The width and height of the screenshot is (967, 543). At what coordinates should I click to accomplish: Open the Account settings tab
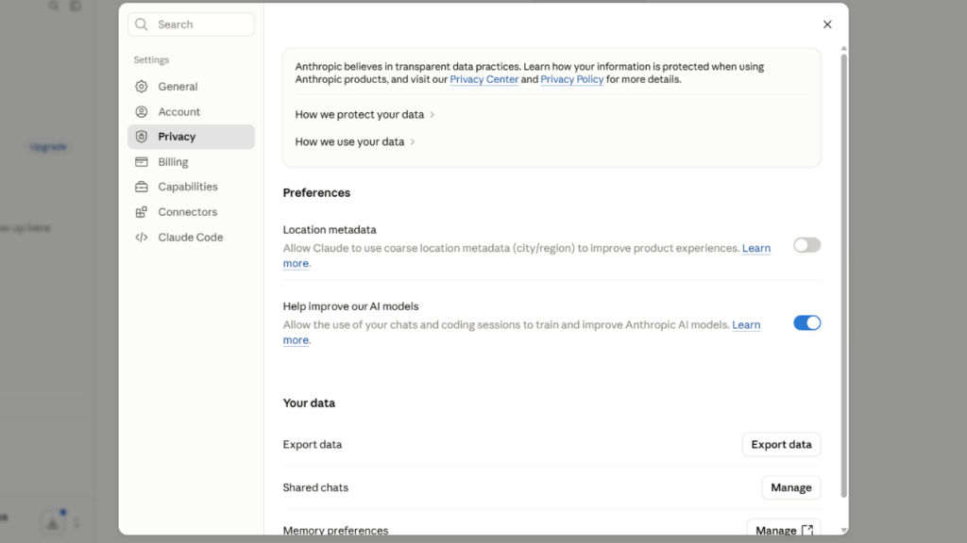tap(191, 111)
